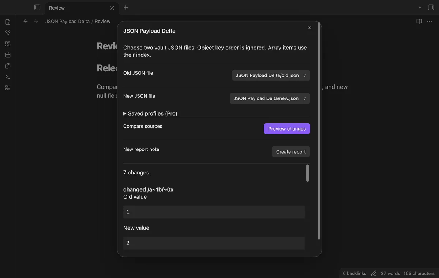This screenshot has height=278, width=439.
Task: Click the "7 changes." summary text
Action: (x=137, y=172)
